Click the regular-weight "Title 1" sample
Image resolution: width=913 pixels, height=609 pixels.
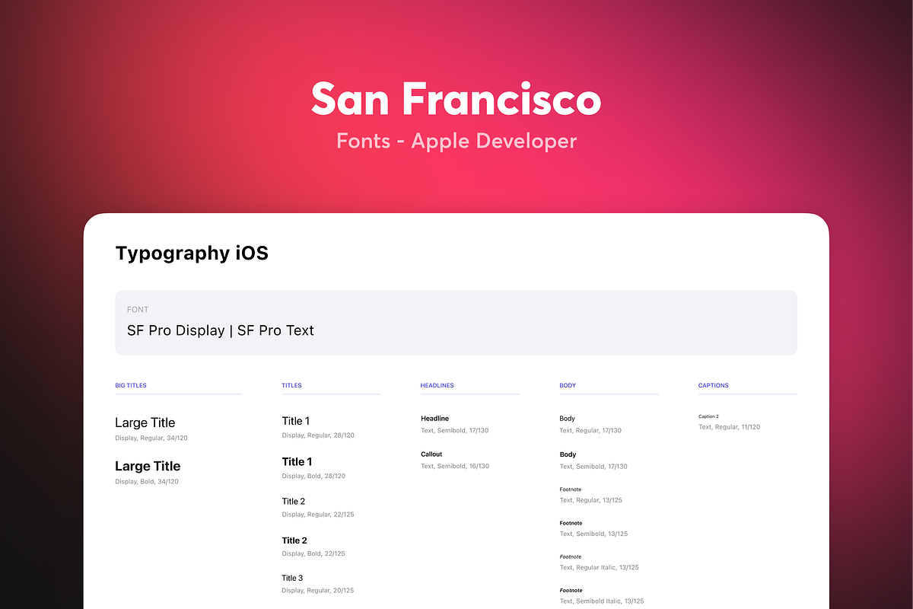tap(296, 421)
